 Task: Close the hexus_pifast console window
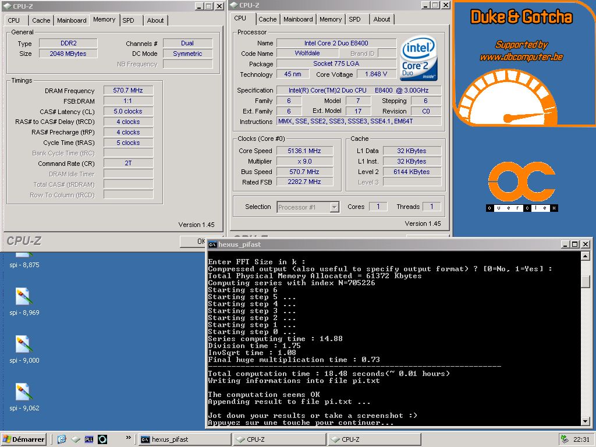tap(586, 244)
